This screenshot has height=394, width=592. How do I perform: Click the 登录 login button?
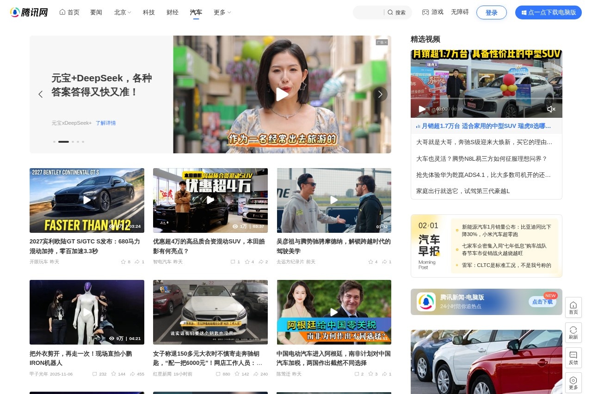click(492, 12)
